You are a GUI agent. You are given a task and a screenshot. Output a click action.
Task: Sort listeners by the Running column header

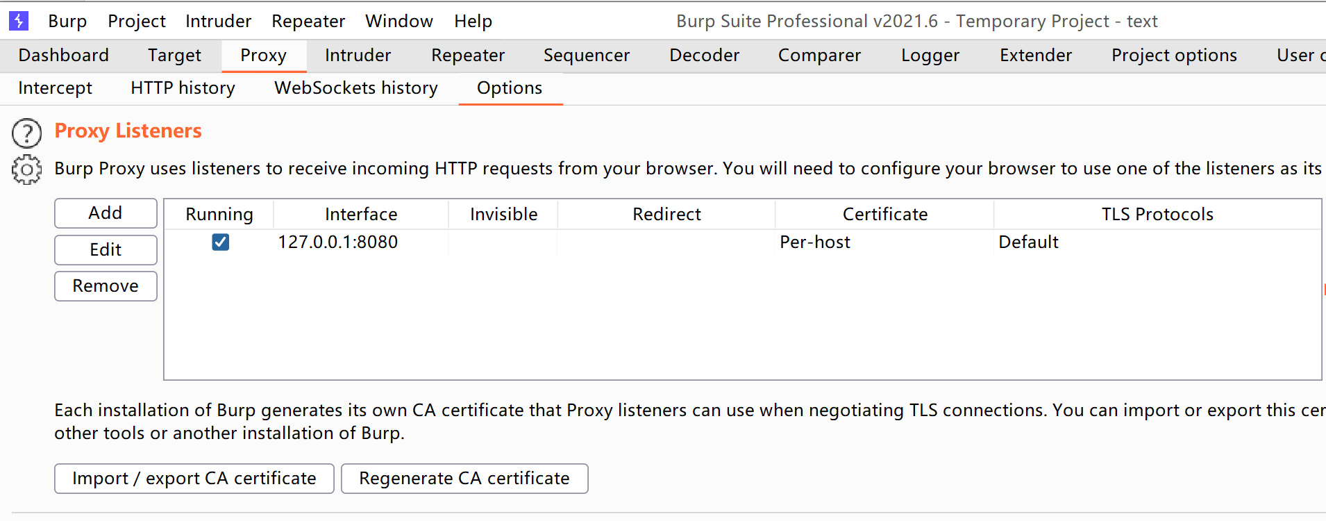coord(219,215)
